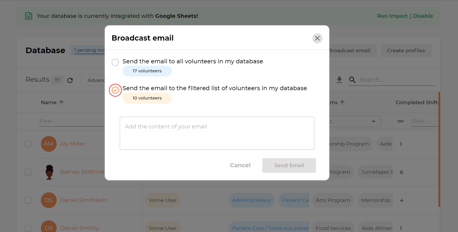Click the Results count badge 17
This screenshot has width=458, height=232.
(x=57, y=80)
